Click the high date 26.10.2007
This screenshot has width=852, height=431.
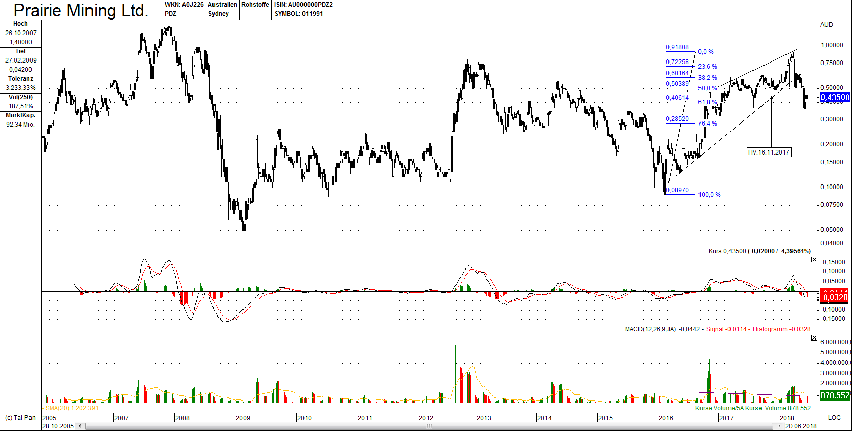click(x=21, y=33)
